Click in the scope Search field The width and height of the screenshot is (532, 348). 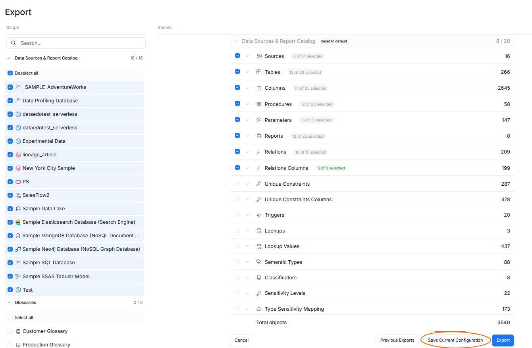76,43
